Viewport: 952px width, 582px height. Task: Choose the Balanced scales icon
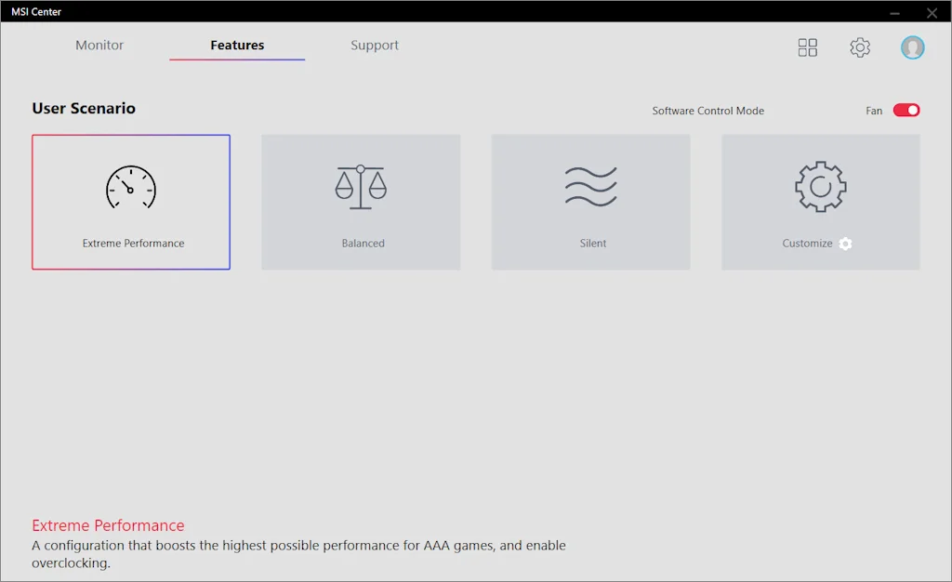[361, 187]
